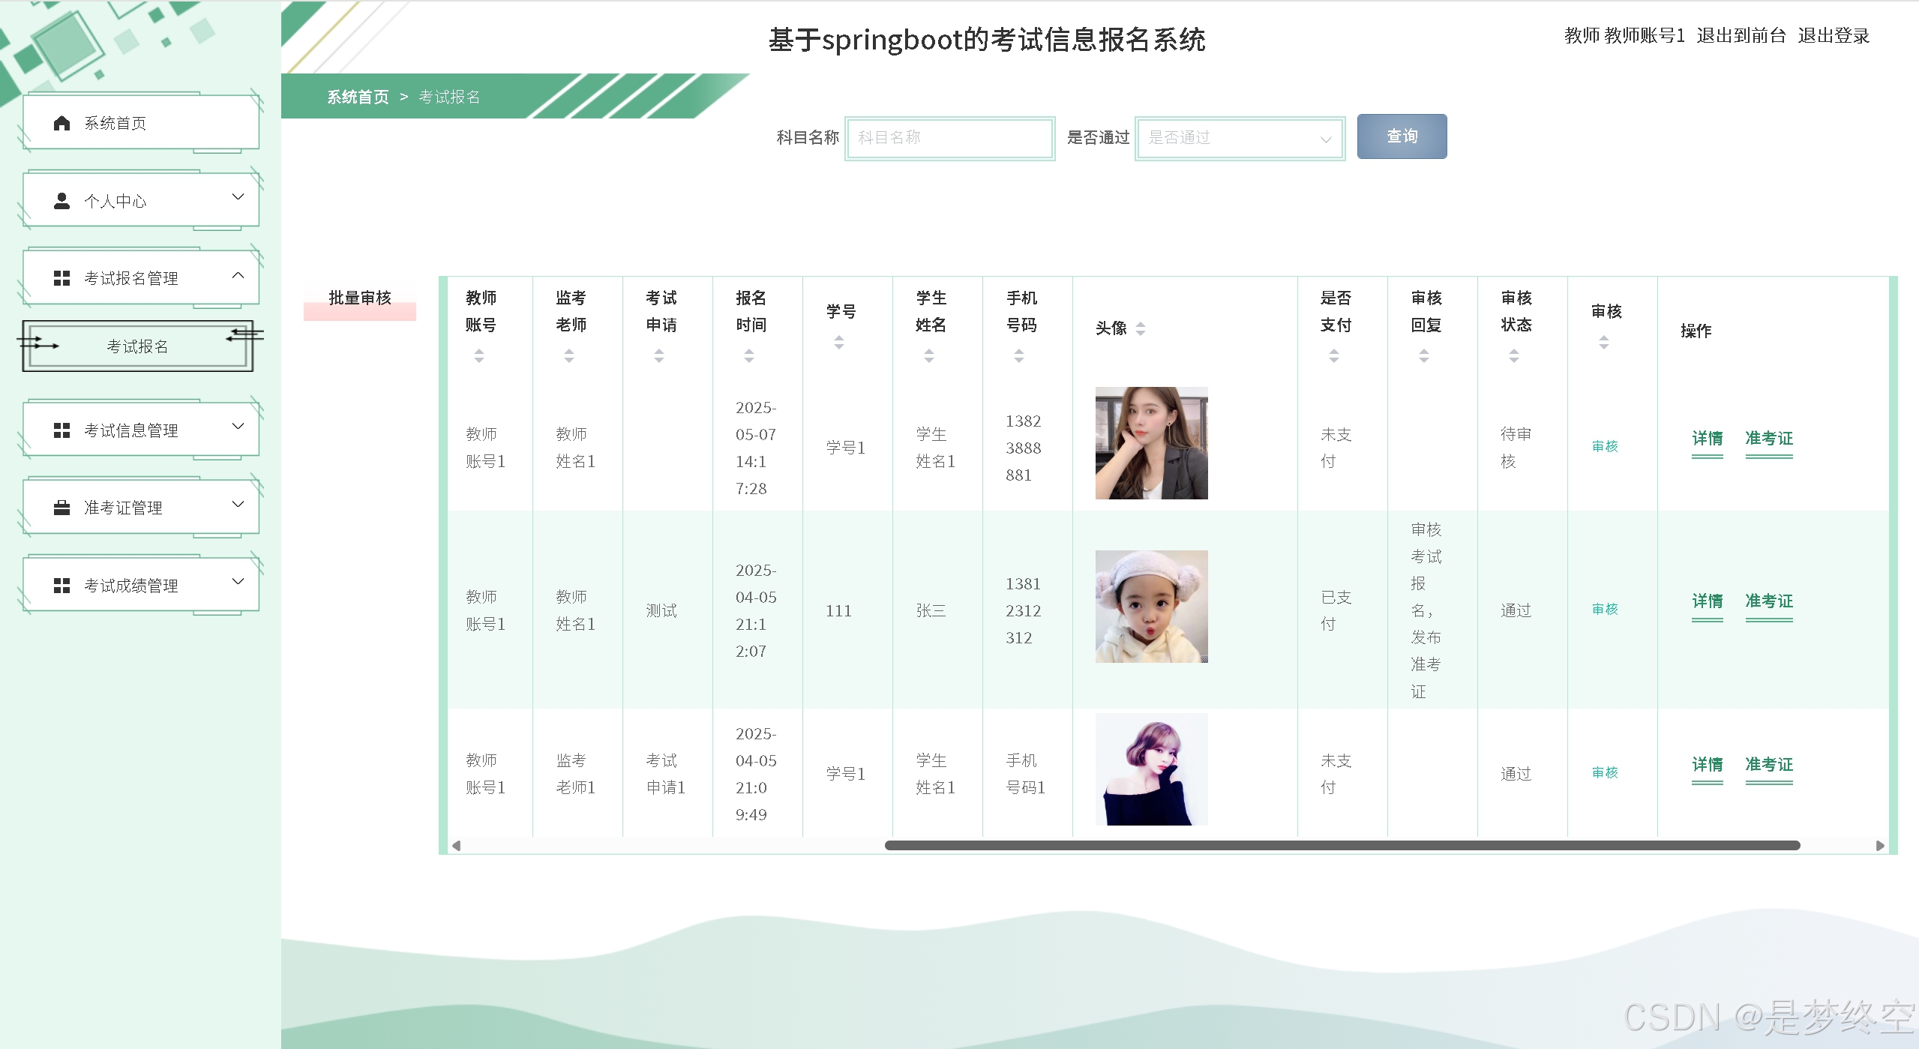The image size is (1919, 1049).
Task: Click the 批量审核 button
Action: pyautogui.click(x=360, y=298)
